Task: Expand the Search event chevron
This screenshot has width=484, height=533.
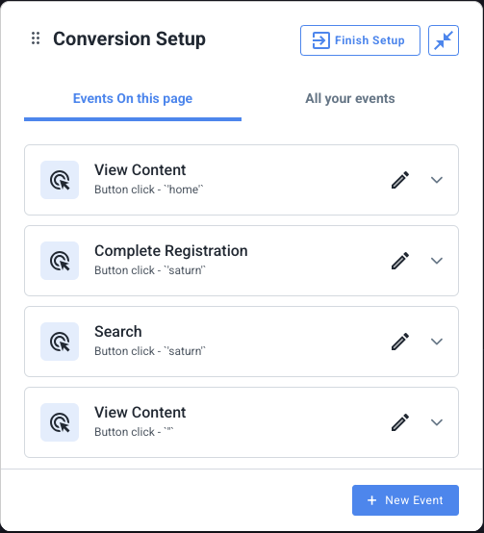Action: pyautogui.click(x=437, y=342)
